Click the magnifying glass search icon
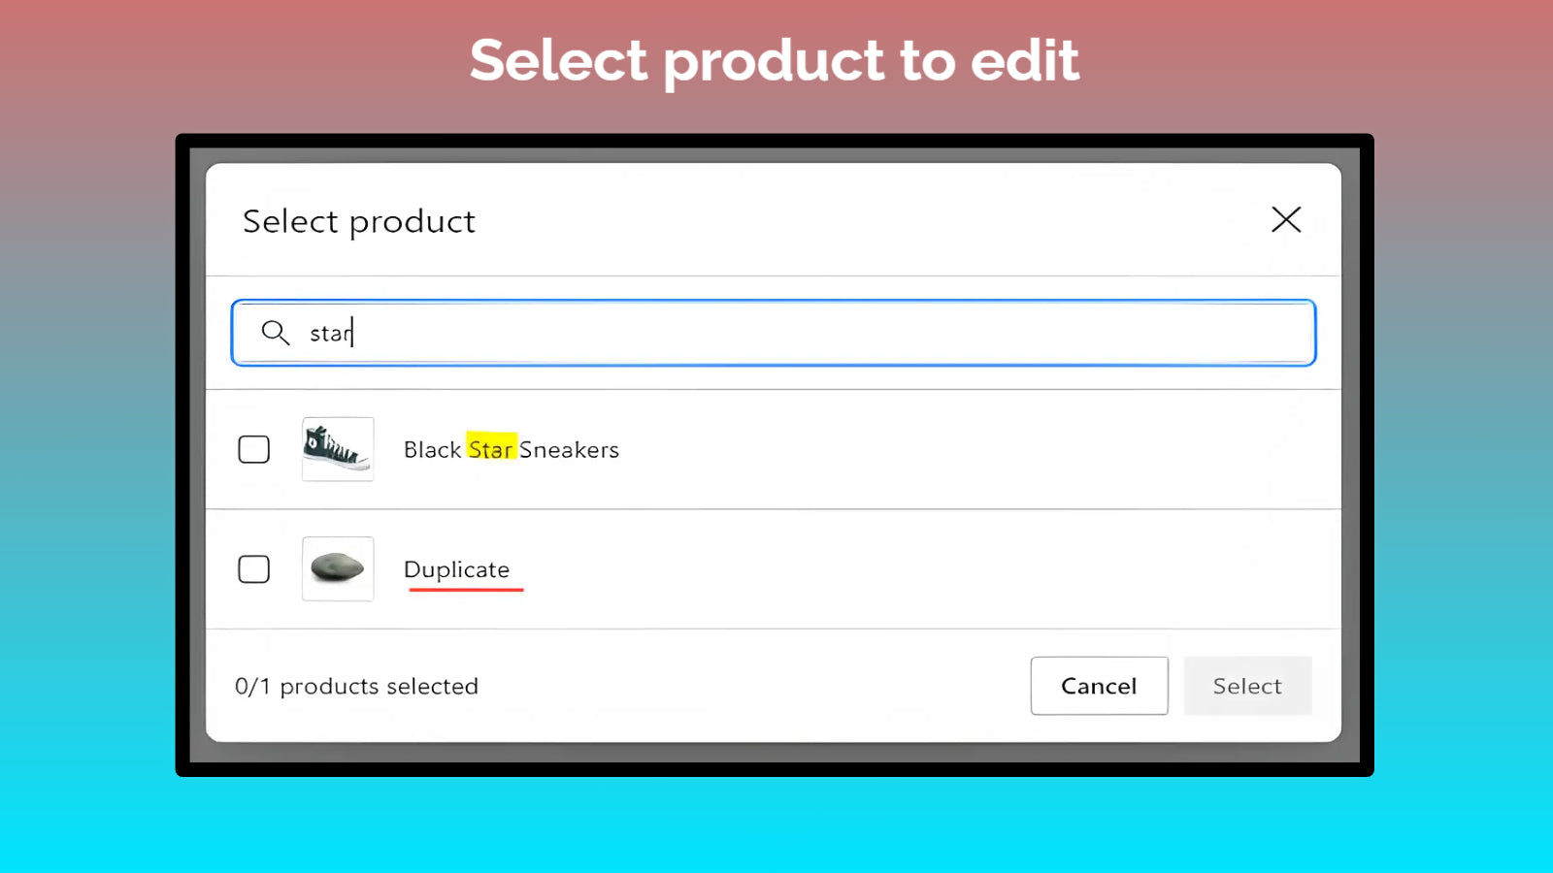Screen dimensions: 1553x873 [276, 333]
